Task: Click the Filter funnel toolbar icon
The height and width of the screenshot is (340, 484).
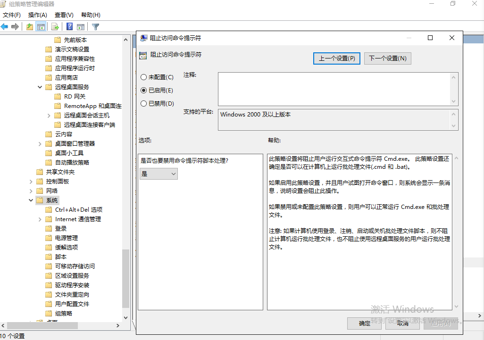Action: 96,27
